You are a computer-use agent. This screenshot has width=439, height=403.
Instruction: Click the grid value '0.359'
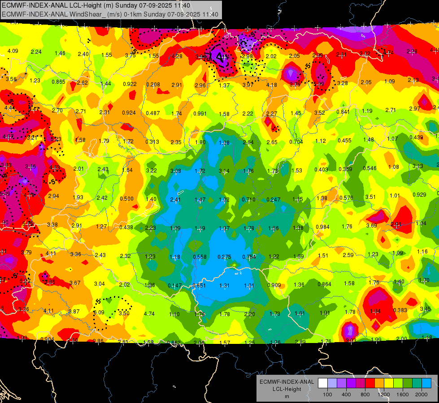[x=345, y=169]
